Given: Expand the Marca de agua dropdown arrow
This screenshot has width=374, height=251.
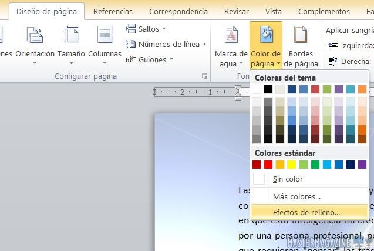Looking at the screenshot, I should [x=241, y=63].
